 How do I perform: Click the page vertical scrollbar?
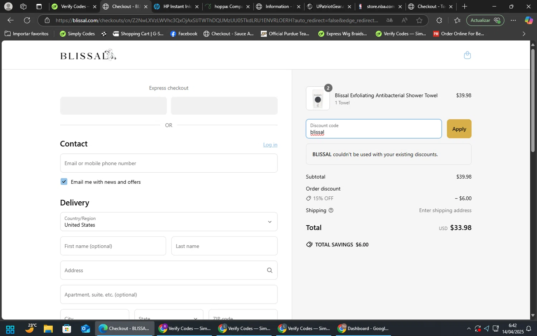533,100
